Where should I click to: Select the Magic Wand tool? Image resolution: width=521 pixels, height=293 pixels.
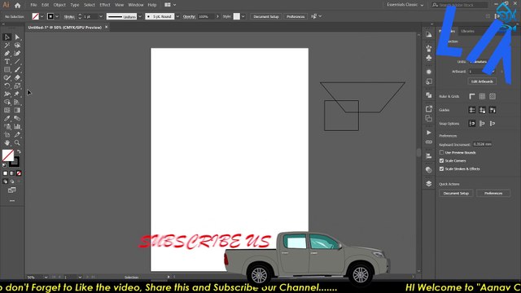coord(7,46)
